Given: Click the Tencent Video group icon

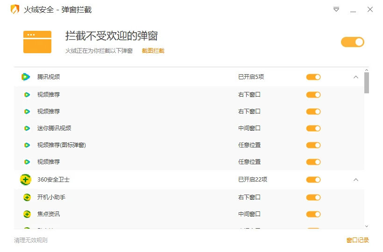Looking at the screenshot, I should (x=26, y=77).
